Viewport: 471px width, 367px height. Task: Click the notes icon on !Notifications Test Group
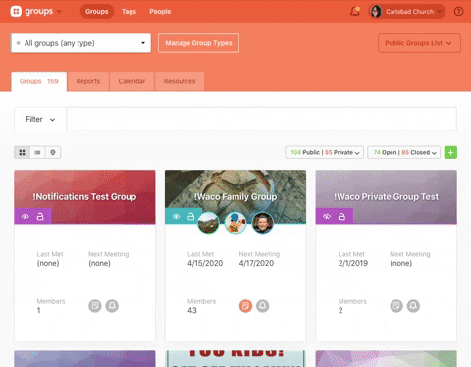(x=95, y=306)
